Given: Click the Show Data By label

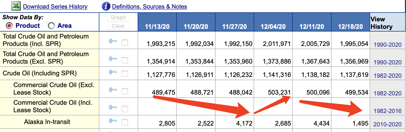Looking at the screenshot, I should tap(23, 17).
